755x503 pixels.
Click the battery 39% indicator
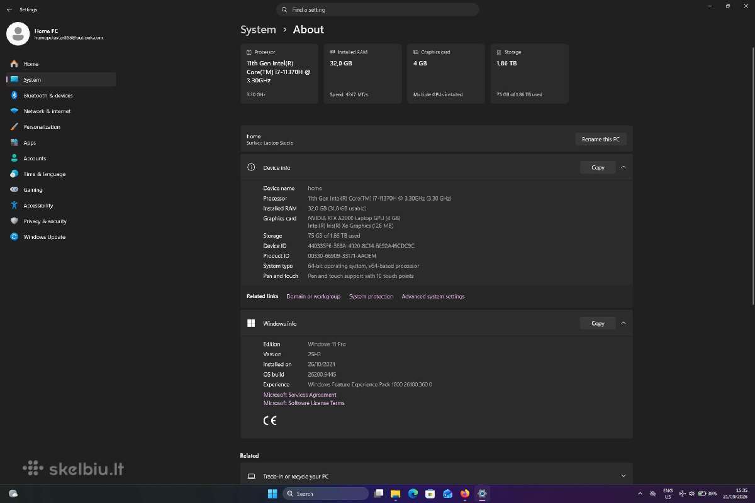point(708,494)
